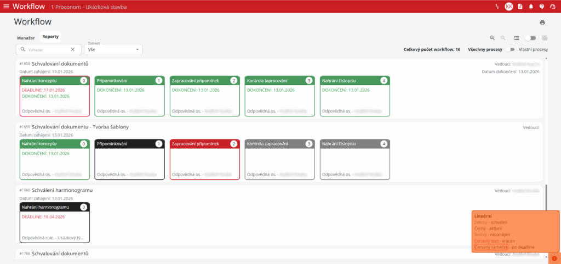561x264 pixels.
Task: Open the hamburger main menu
Action: pyautogui.click(x=6, y=6)
